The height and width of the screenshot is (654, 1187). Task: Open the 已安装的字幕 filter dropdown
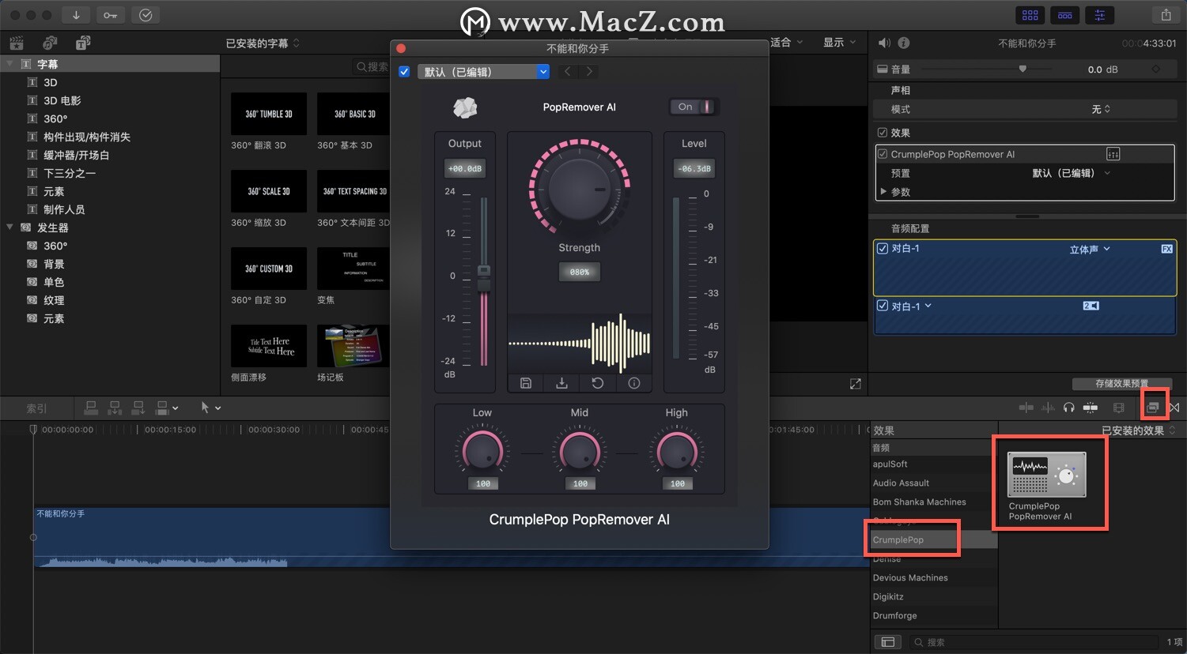point(263,43)
